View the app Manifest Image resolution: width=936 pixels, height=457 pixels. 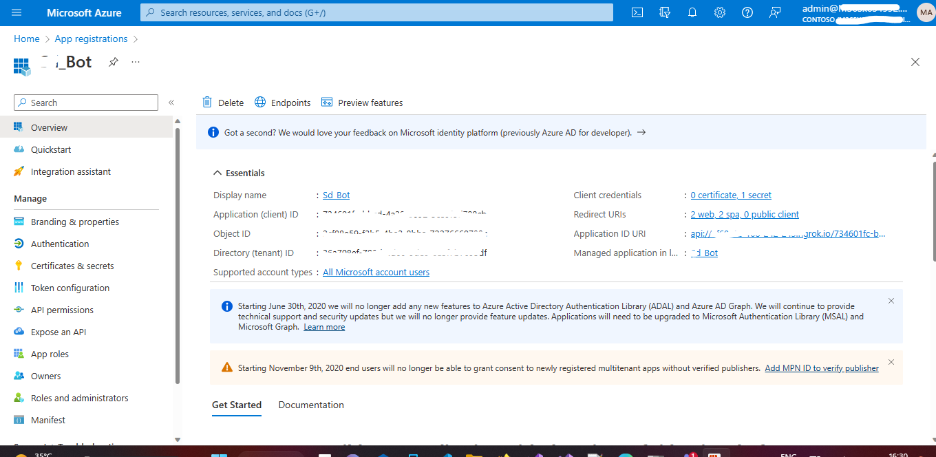click(47, 419)
